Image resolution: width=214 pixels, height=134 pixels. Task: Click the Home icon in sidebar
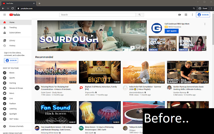(4, 22)
